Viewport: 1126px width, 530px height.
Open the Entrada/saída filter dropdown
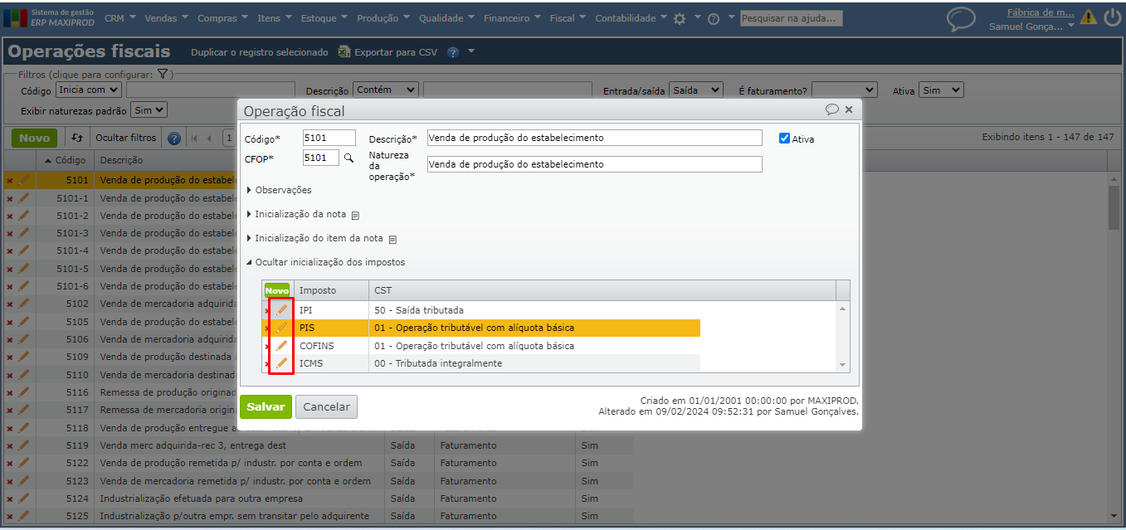[x=696, y=90]
